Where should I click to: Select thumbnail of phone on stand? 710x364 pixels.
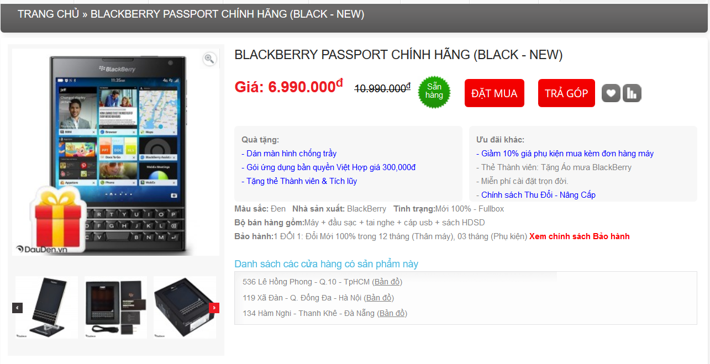47,307
